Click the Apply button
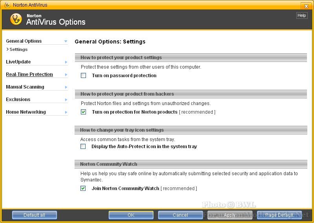Viewport: 314px width, 223px height. point(230,215)
